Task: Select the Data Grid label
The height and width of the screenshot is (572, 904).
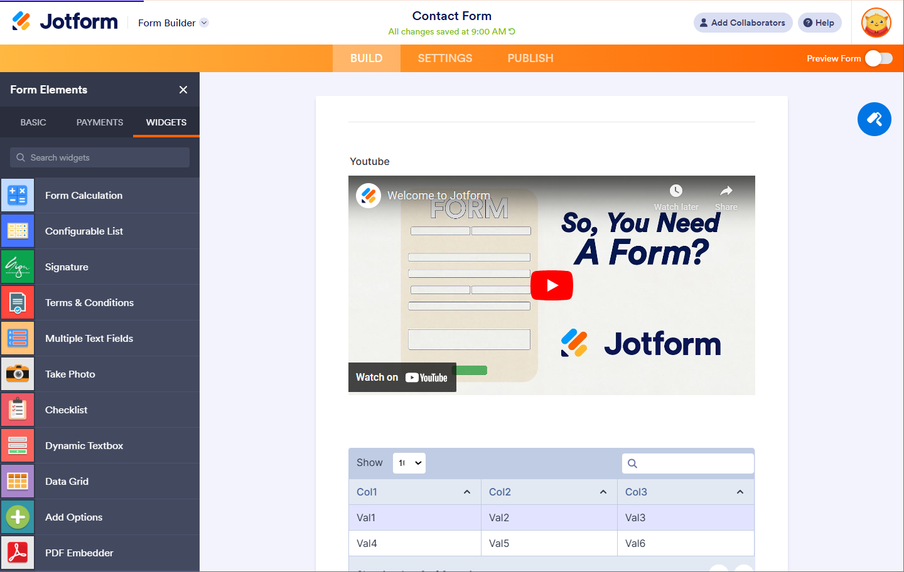Action: tap(67, 481)
